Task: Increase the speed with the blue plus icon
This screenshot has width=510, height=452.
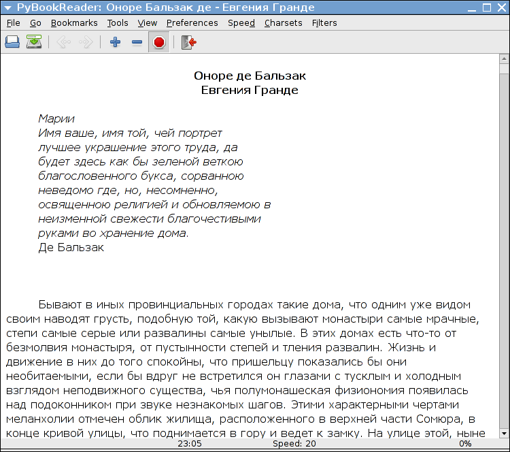Action: (115, 42)
